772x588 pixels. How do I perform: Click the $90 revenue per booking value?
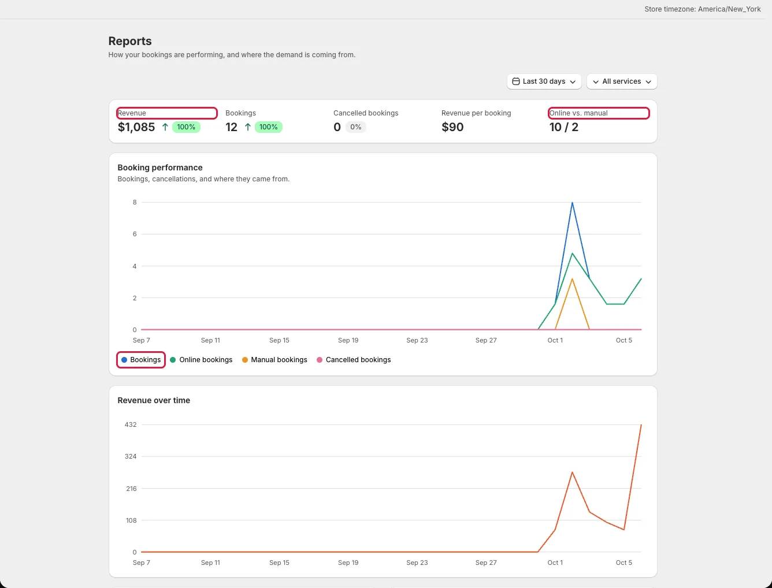(452, 127)
